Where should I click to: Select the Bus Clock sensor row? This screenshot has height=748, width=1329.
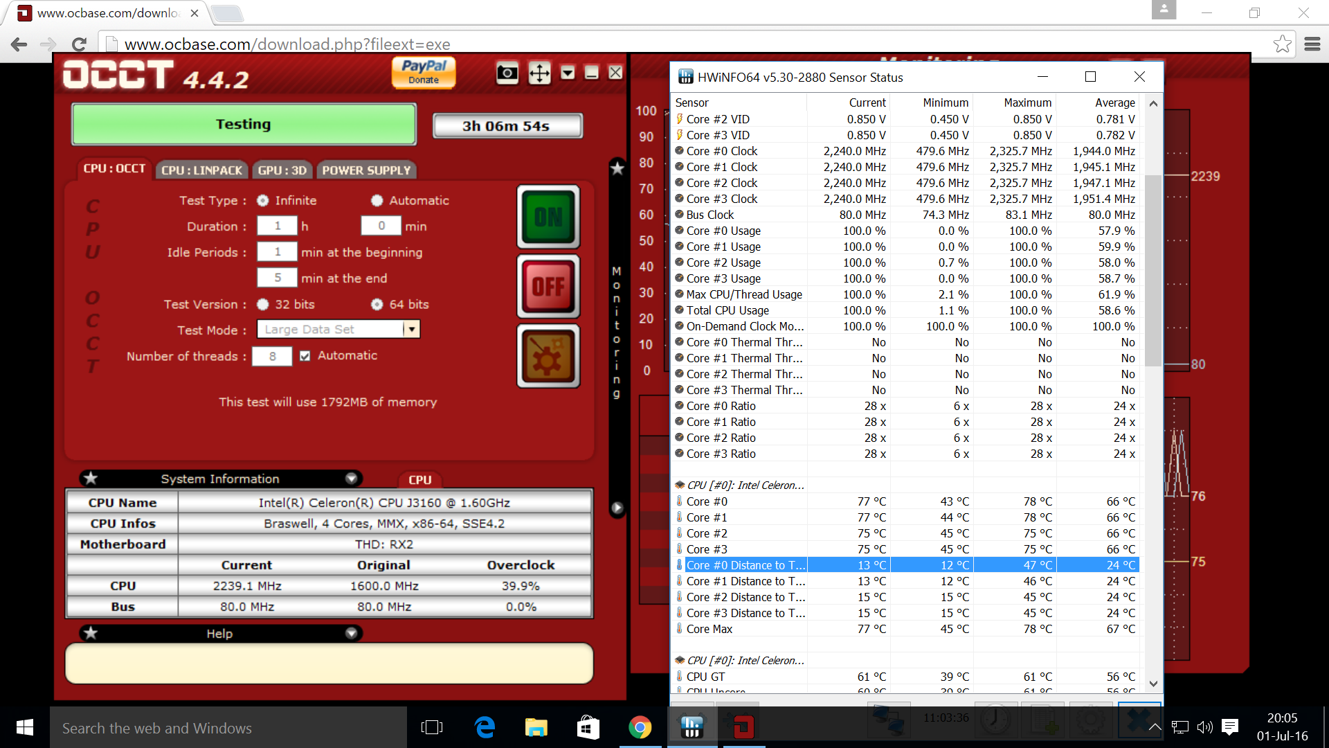(x=906, y=215)
